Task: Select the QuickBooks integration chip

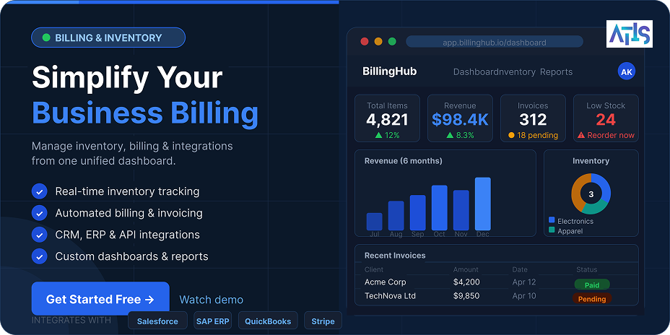Action: tap(268, 321)
